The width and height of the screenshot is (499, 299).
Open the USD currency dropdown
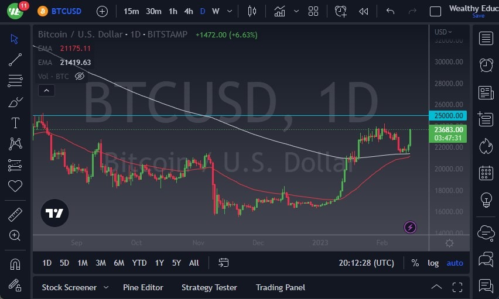(443, 32)
